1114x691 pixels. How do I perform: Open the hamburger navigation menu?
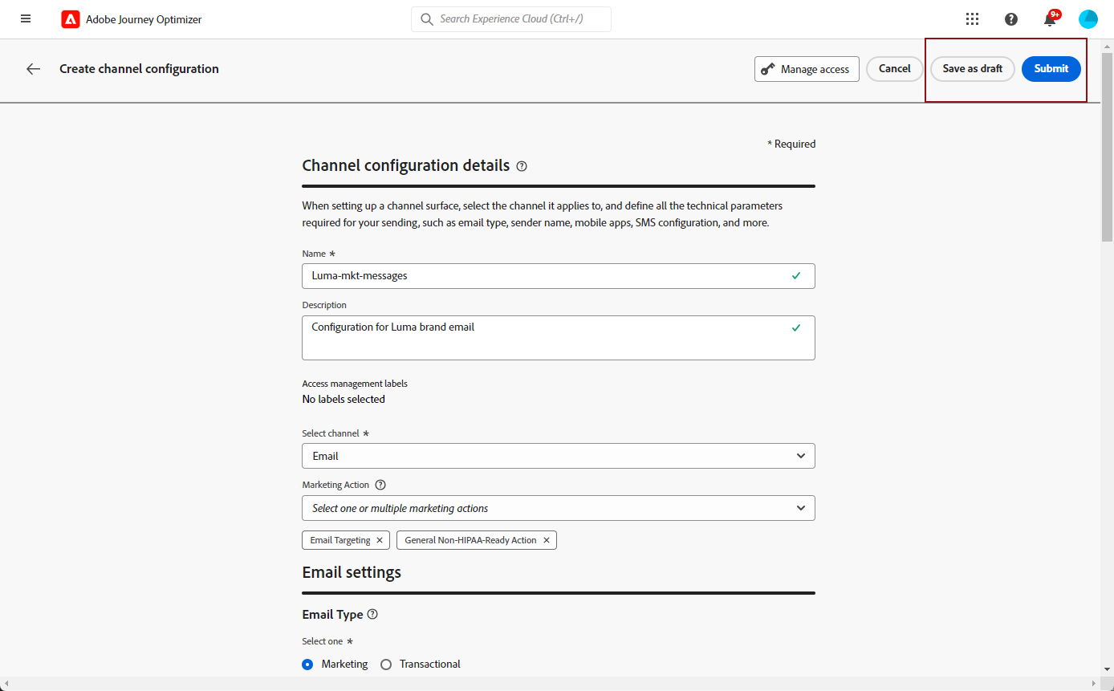pyautogui.click(x=26, y=19)
